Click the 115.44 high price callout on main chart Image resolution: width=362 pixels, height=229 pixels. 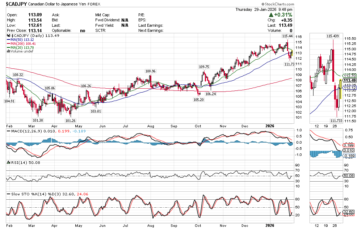tap(287, 36)
